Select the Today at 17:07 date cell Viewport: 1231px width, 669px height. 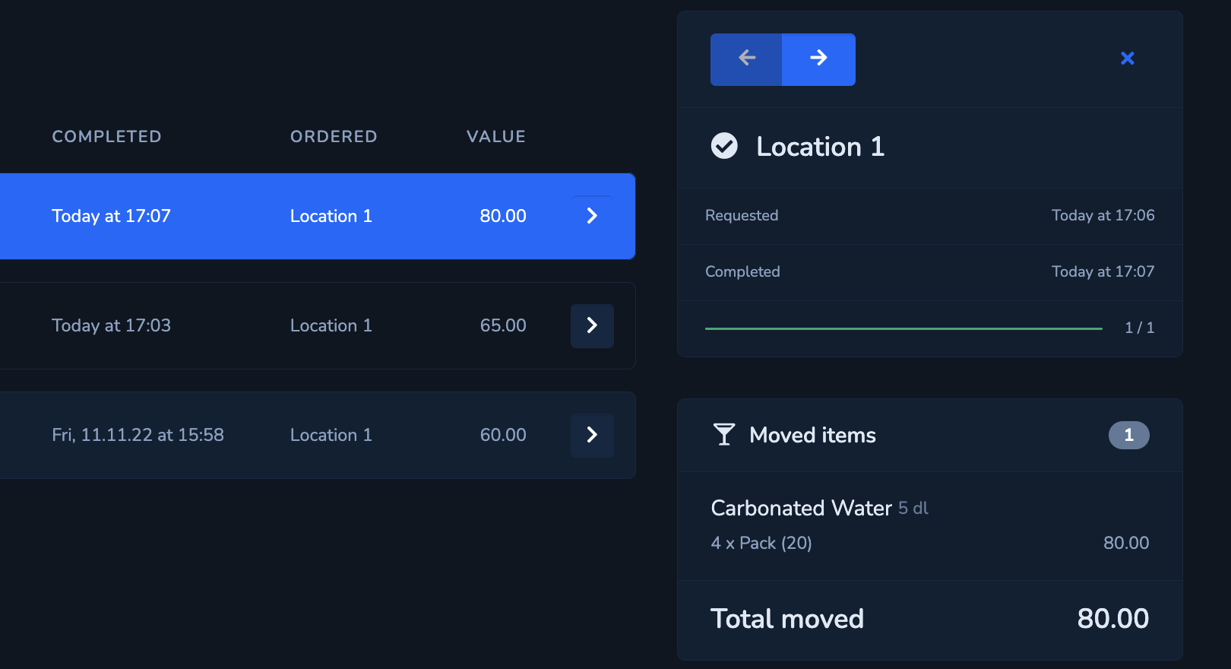click(111, 216)
